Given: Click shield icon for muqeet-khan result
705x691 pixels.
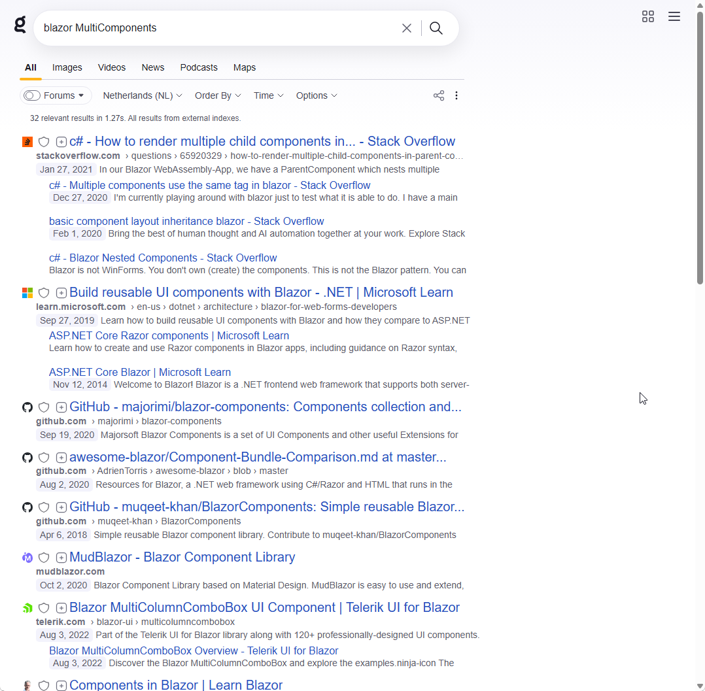Looking at the screenshot, I should point(44,507).
